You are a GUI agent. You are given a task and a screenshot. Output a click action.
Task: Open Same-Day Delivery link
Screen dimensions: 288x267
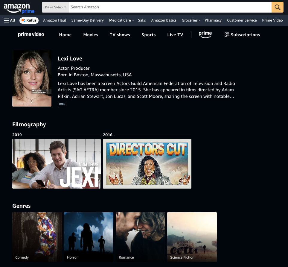87,20
